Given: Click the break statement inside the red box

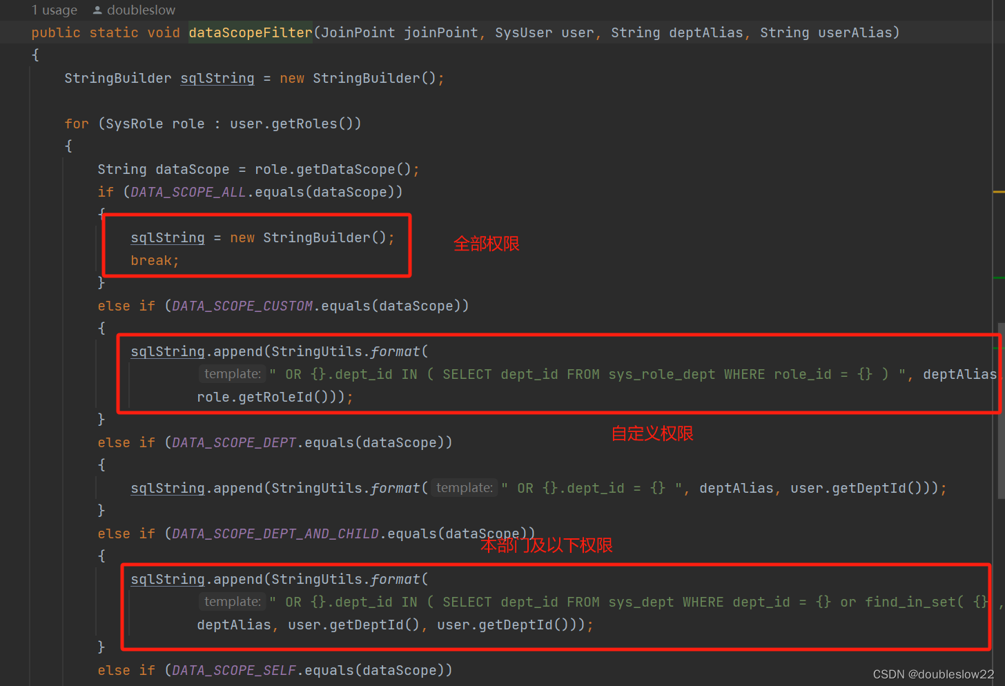Looking at the screenshot, I should (x=151, y=260).
